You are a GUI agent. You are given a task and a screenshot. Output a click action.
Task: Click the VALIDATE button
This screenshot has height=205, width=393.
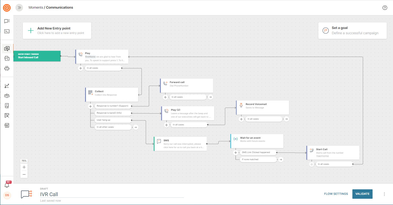362,194
